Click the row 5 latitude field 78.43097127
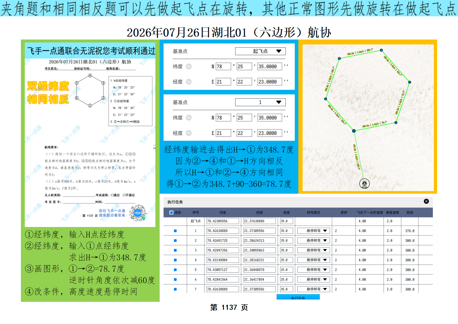458x324 pixels. pyautogui.click(x=223, y=270)
